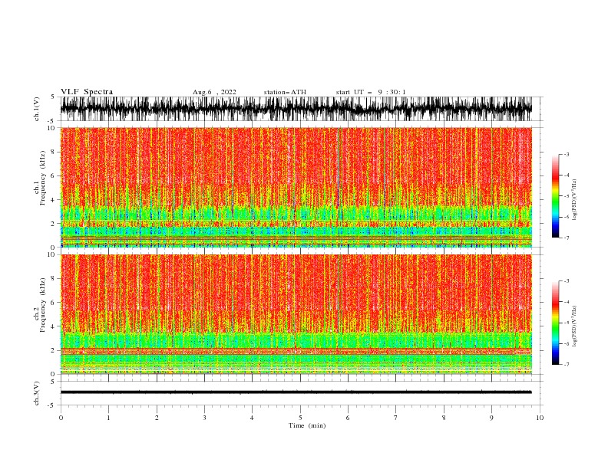Click the ch.2 spectrogram "2" kHz tick label

[x=53, y=350]
